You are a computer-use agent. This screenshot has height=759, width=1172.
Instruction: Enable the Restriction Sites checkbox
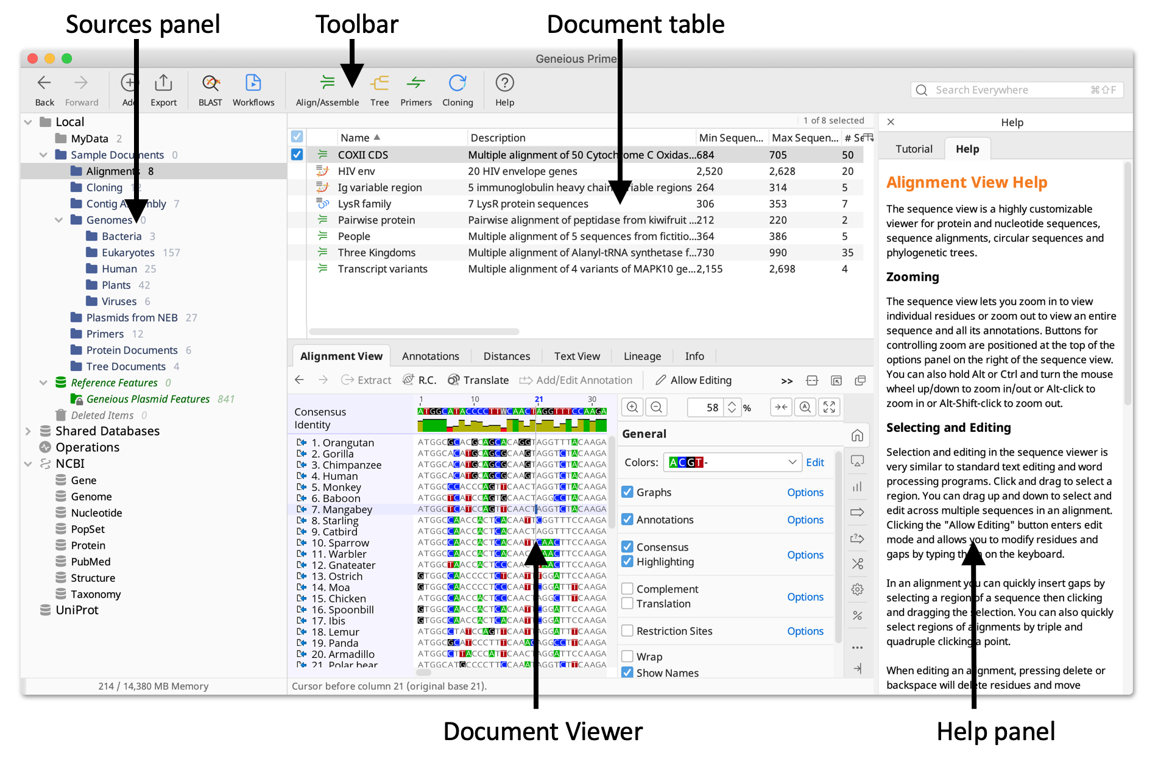[627, 630]
